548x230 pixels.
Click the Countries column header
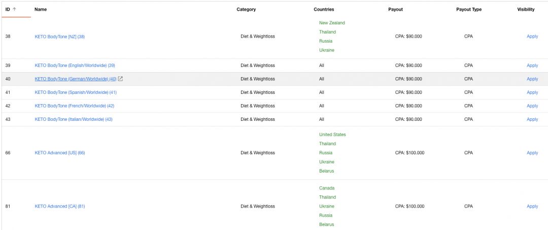324,9
